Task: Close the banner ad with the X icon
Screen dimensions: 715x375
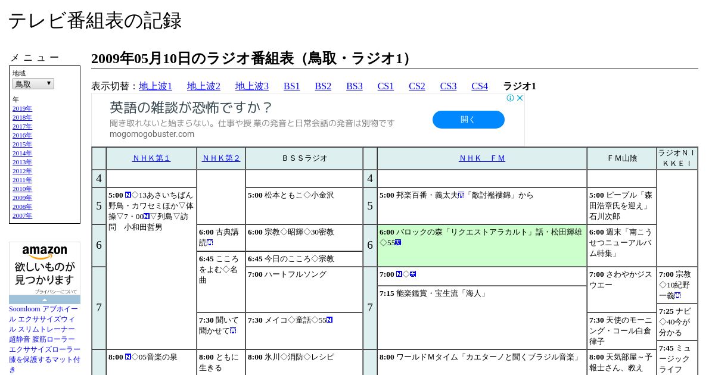Action: [x=520, y=98]
